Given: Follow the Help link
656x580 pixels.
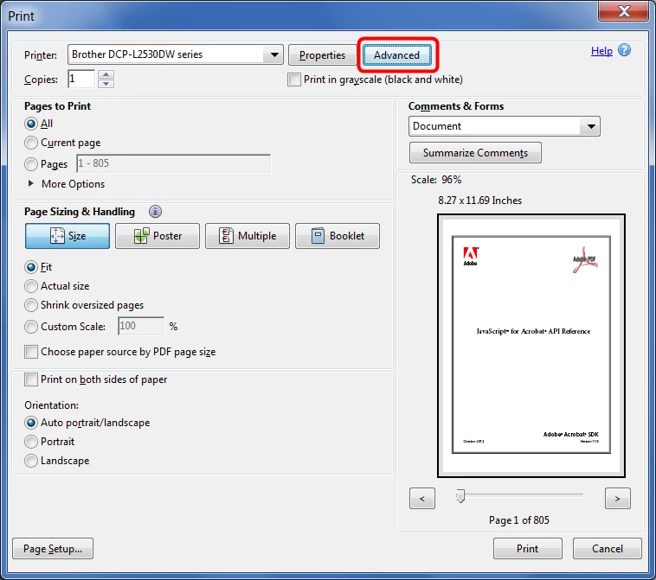Looking at the screenshot, I should [601, 51].
